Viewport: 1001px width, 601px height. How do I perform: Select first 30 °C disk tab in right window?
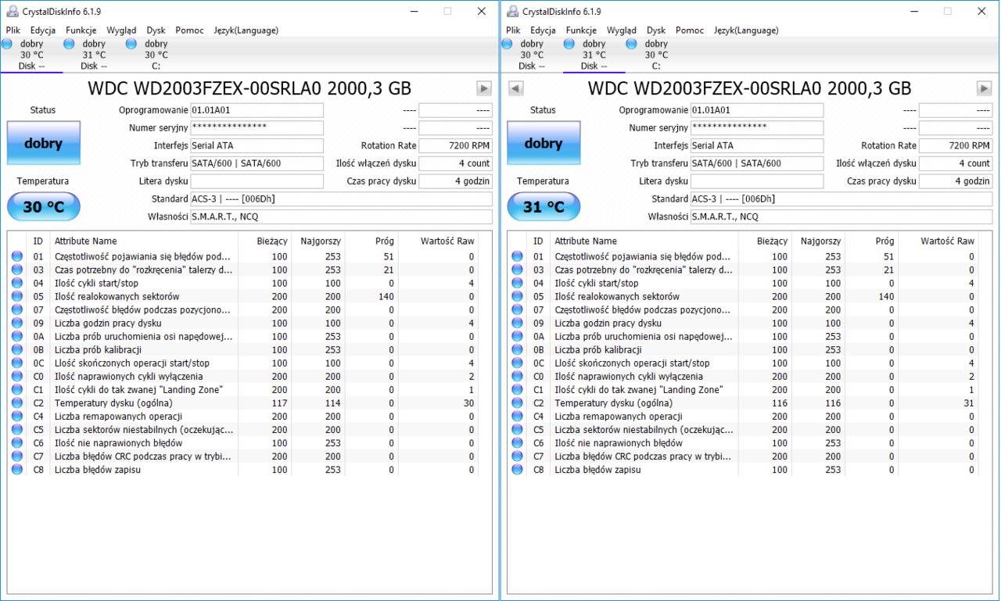[x=532, y=55]
